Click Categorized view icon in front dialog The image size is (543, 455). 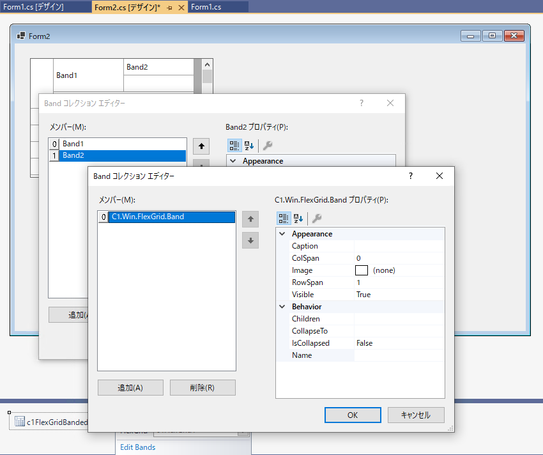click(284, 219)
